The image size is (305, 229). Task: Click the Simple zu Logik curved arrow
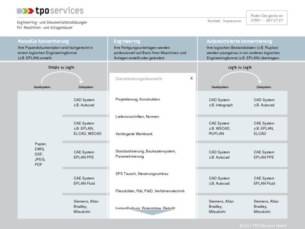(x=62, y=77)
